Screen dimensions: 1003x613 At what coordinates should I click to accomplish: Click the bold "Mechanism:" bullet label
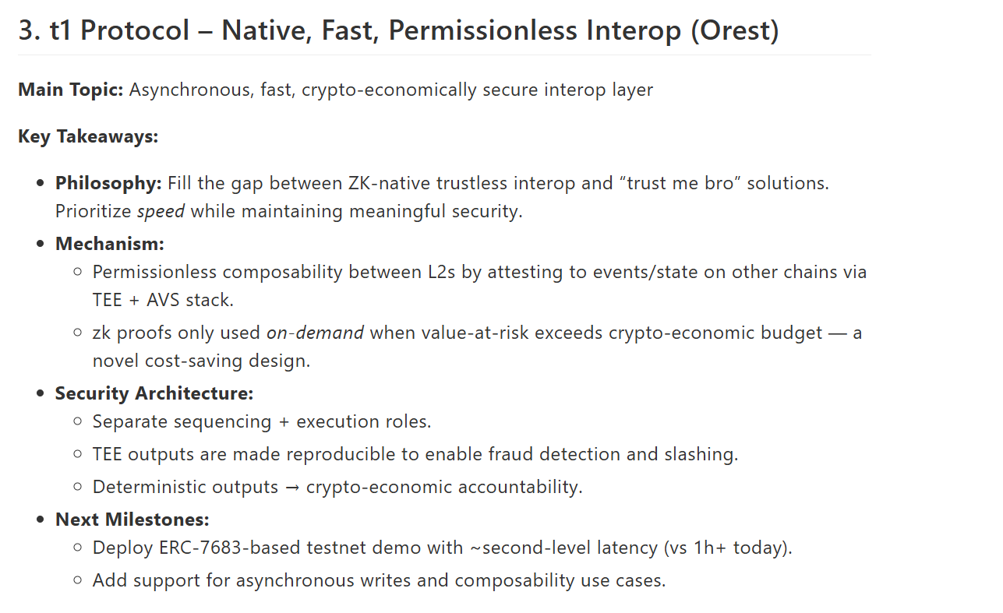109,244
